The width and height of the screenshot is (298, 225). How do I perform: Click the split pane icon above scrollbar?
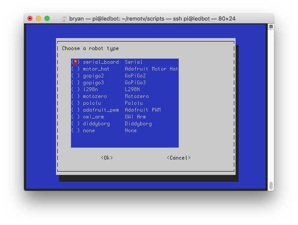coord(271,27)
